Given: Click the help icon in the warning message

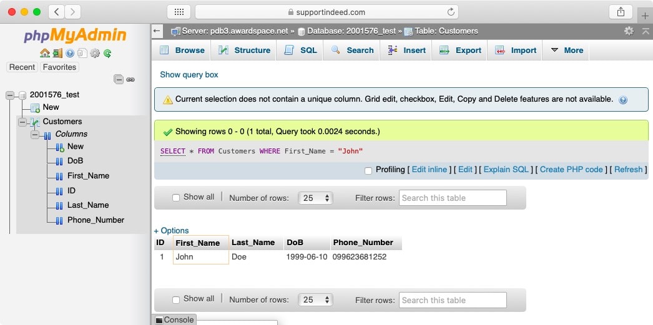Looking at the screenshot, I should pos(622,100).
